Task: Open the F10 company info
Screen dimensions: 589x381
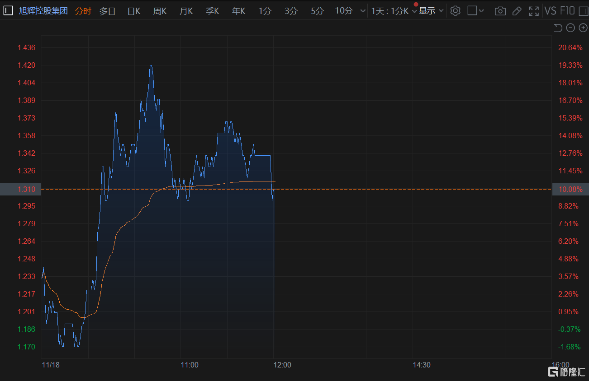Action: tap(567, 11)
